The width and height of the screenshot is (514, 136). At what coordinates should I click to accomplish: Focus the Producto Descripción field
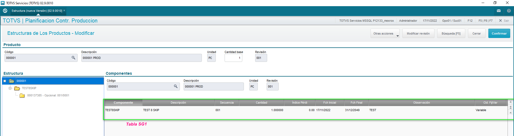(141, 58)
